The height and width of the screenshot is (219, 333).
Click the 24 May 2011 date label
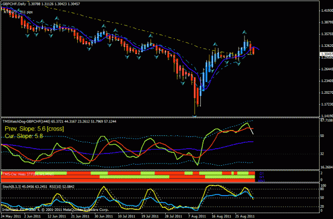click(11, 216)
